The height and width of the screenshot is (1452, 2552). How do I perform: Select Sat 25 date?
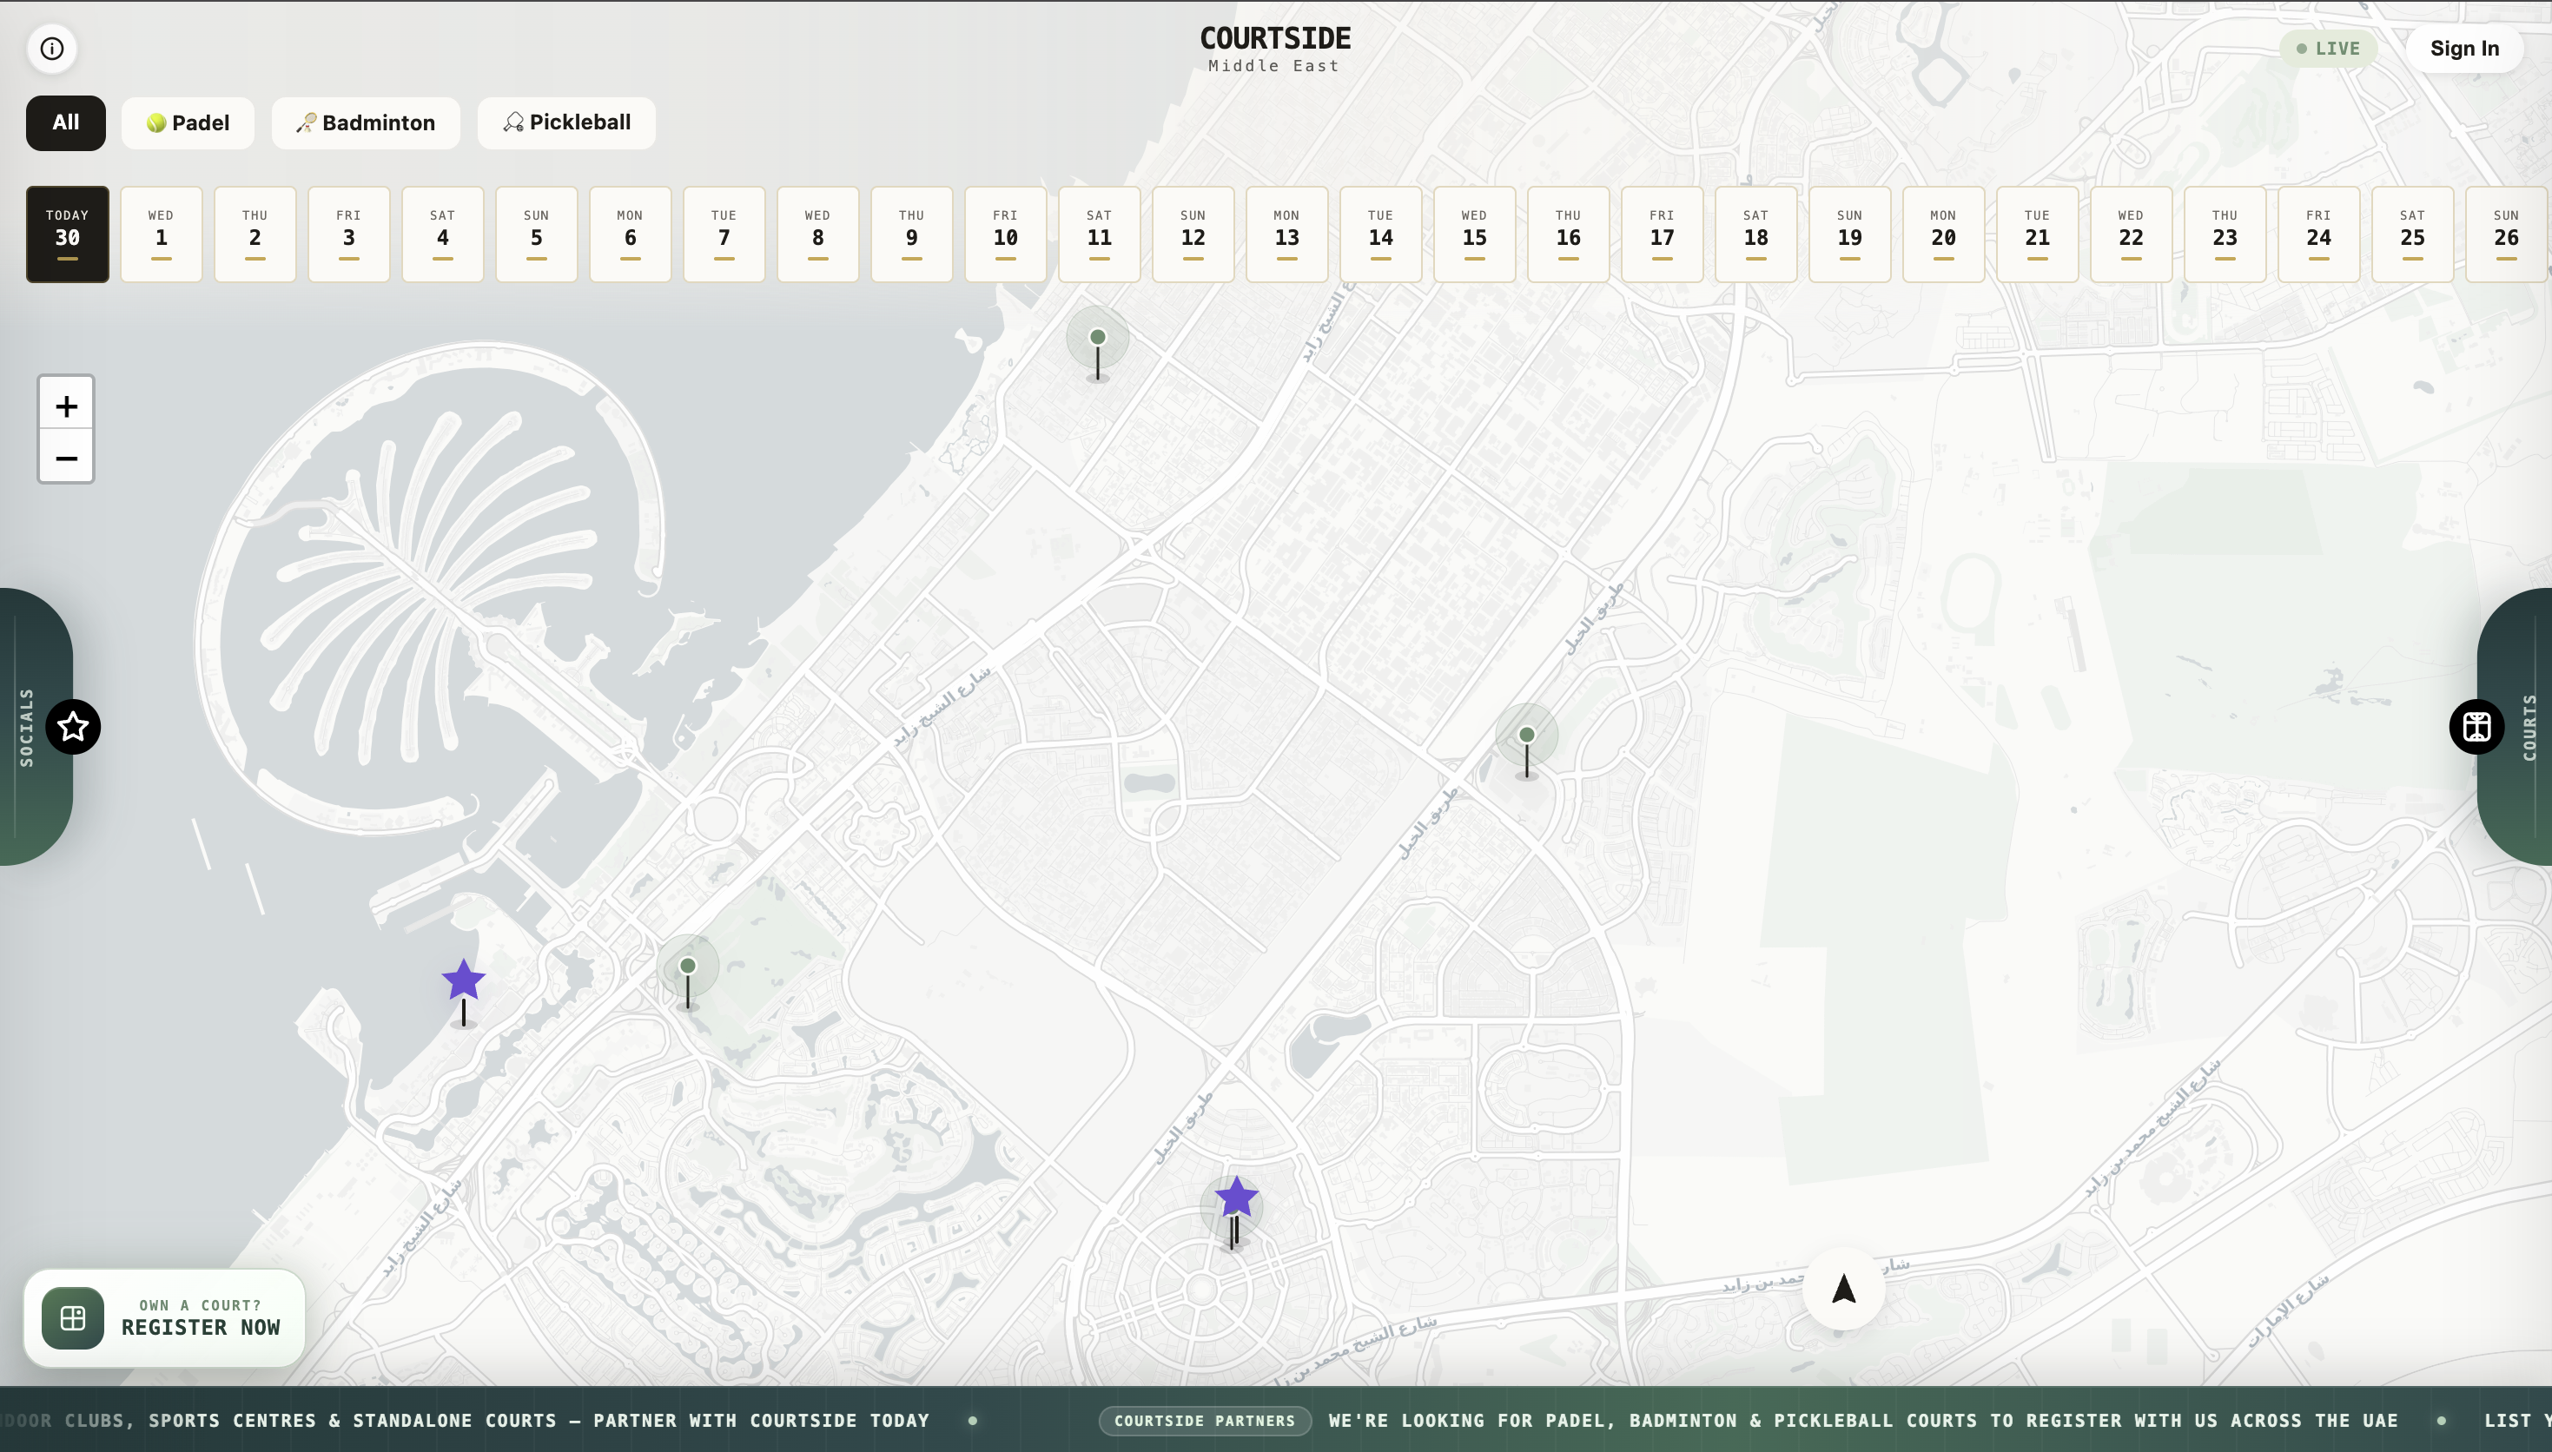click(x=2412, y=234)
